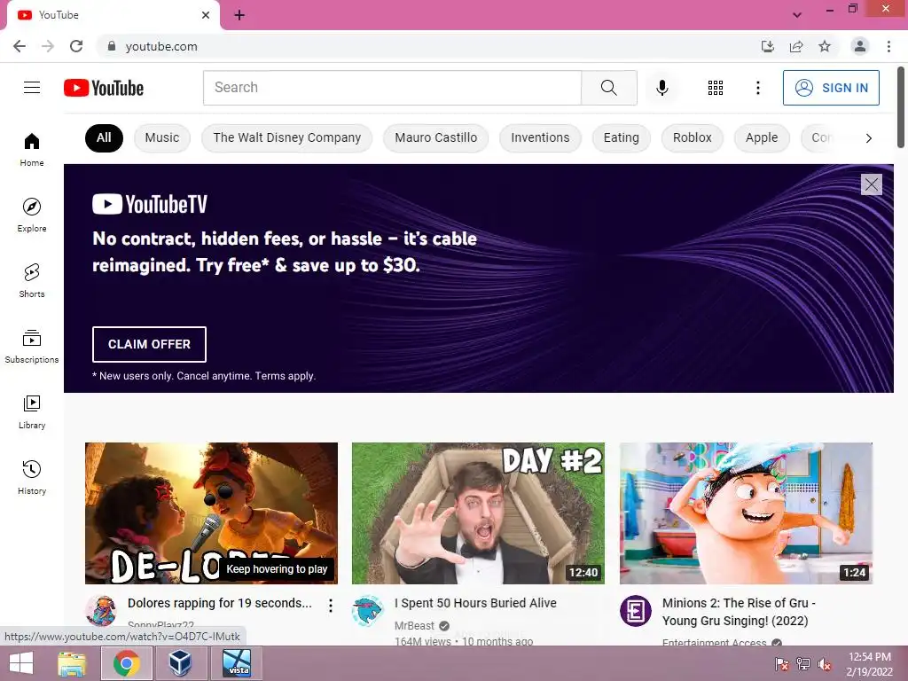Select the Music chip

(162, 137)
